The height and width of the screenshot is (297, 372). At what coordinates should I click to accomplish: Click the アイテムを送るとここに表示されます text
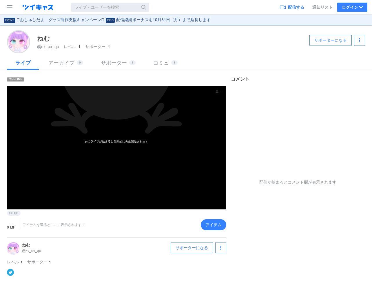coord(54,225)
